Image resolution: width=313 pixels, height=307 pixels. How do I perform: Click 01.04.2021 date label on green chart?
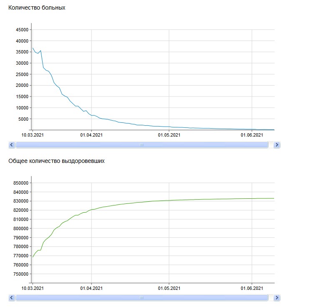tap(92, 289)
